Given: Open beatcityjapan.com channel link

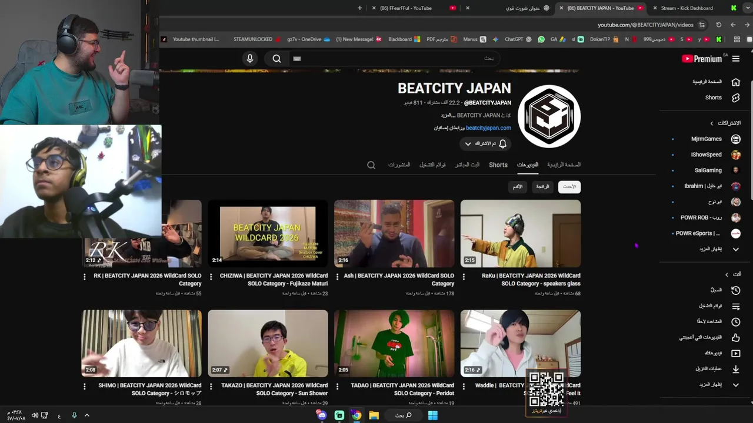Looking at the screenshot, I should tap(488, 128).
